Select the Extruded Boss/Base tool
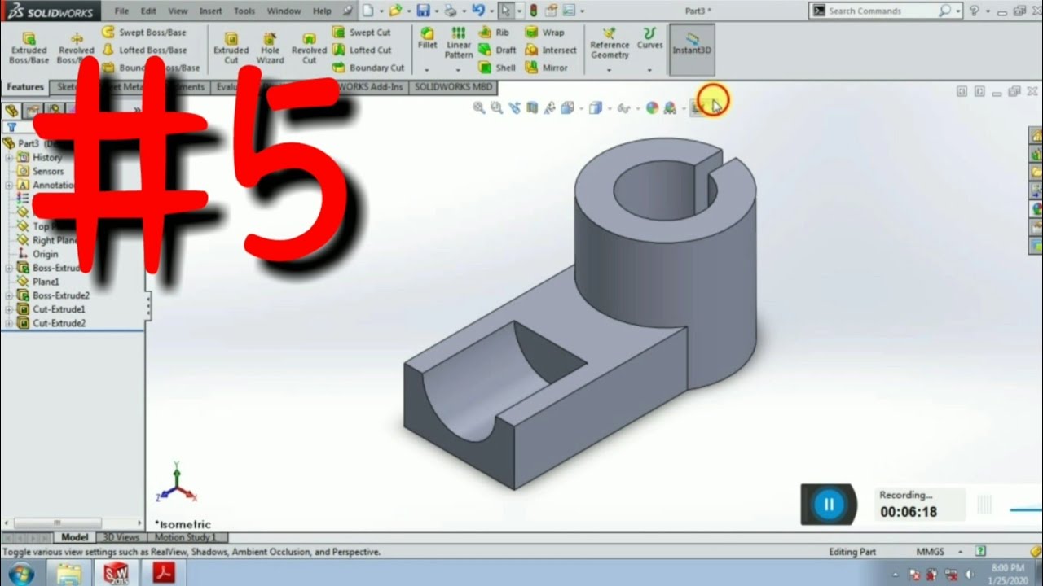 pos(29,49)
